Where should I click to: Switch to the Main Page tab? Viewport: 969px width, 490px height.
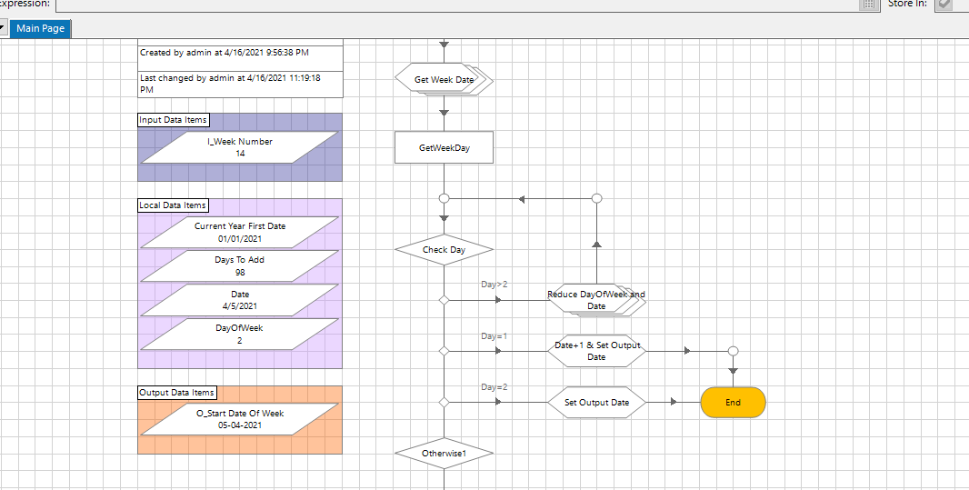(40, 28)
